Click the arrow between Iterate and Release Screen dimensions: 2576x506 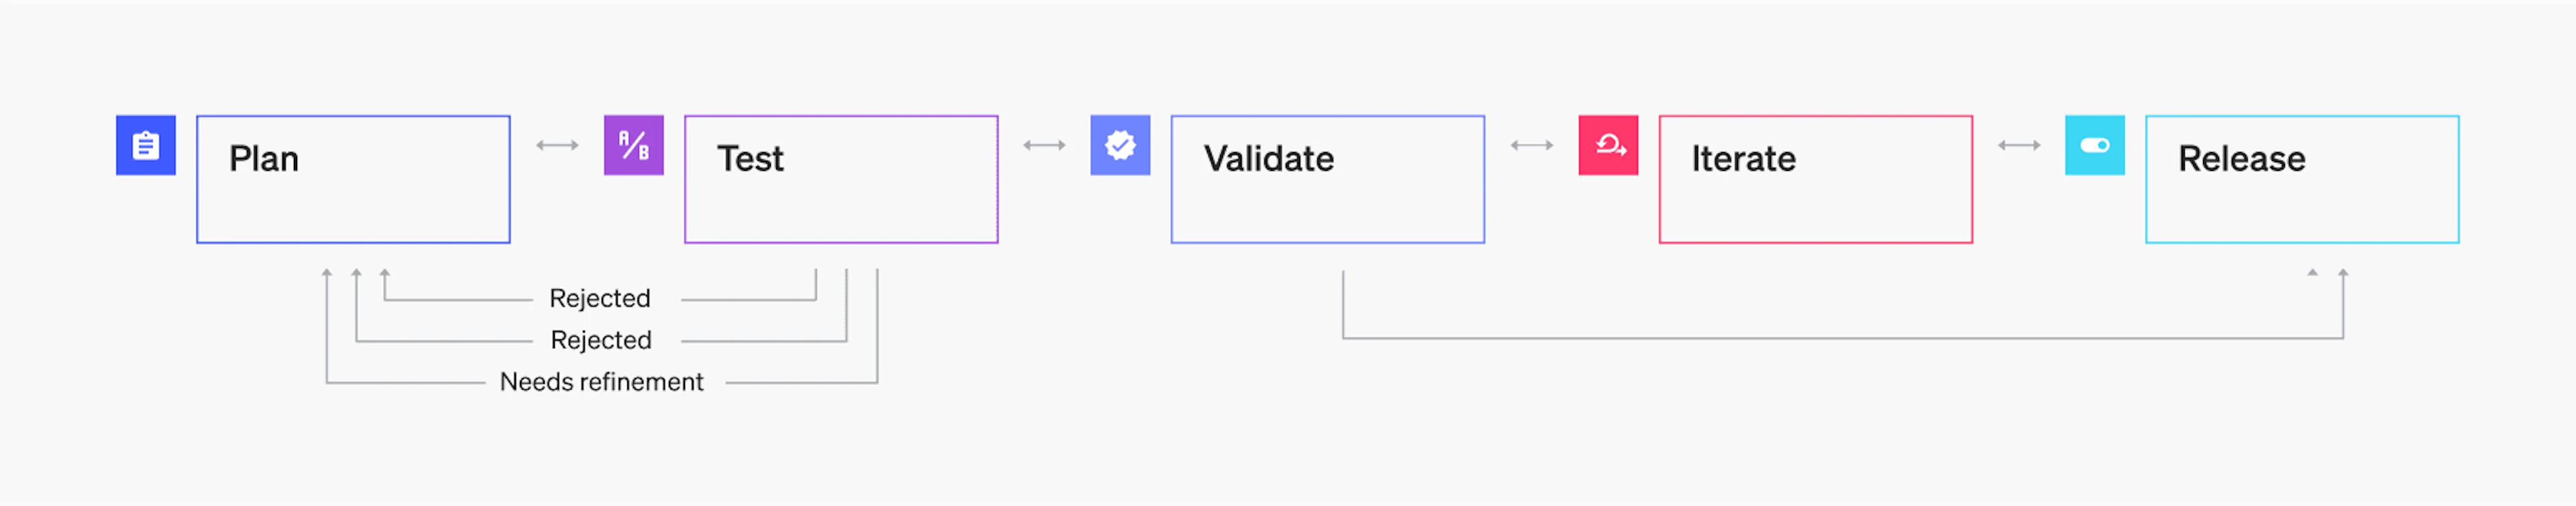[2018, 145]
